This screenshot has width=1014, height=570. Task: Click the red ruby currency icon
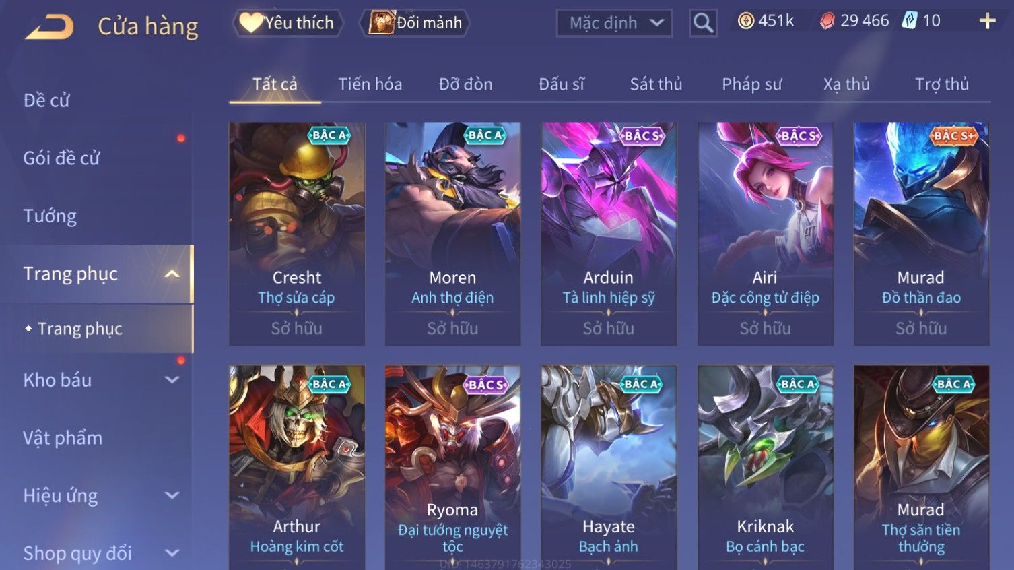[x=827, y=21]
